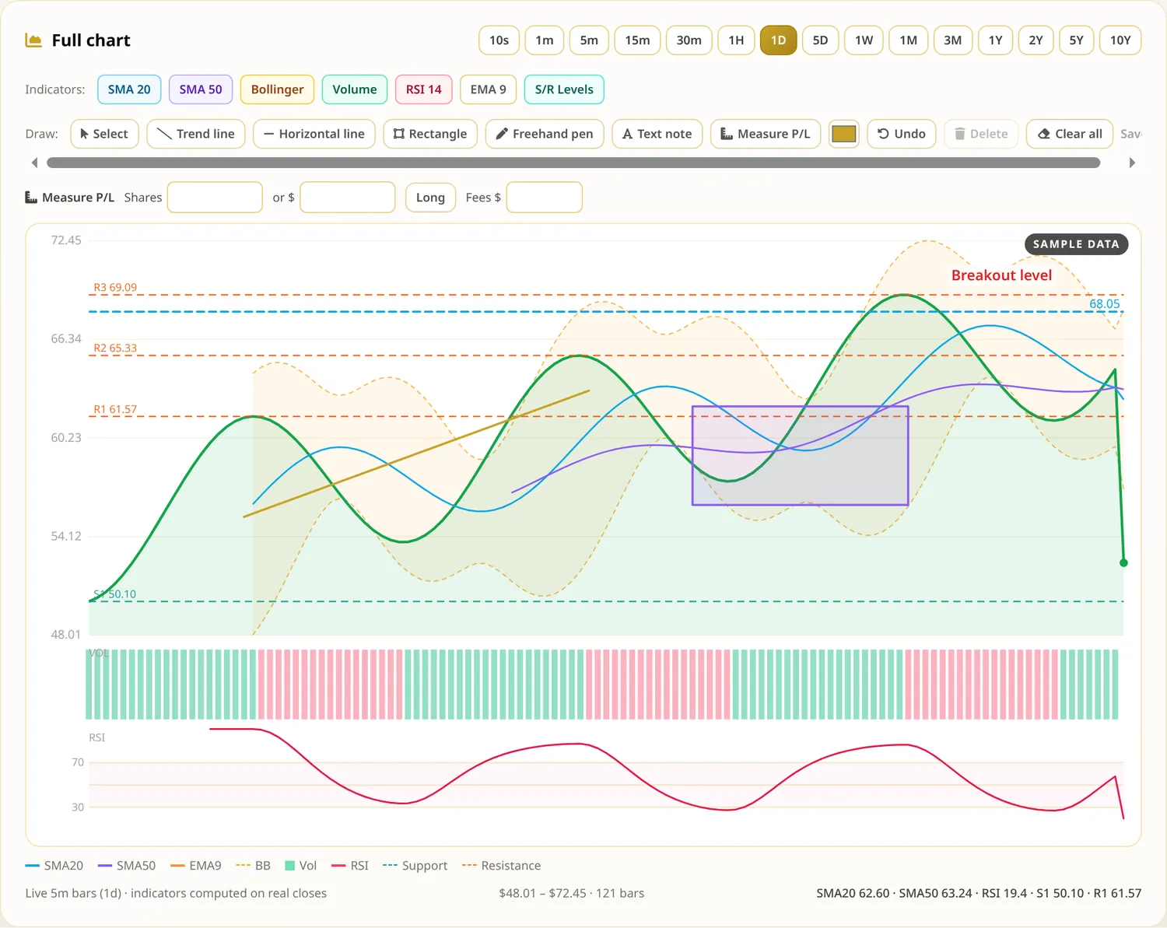The image size is (1167, 928).
Task: Toggle the Volume indicator
Action: click(x=355, y=89)
